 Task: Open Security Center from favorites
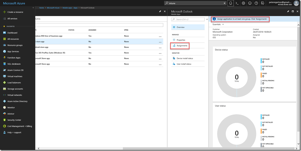point(14,120)
